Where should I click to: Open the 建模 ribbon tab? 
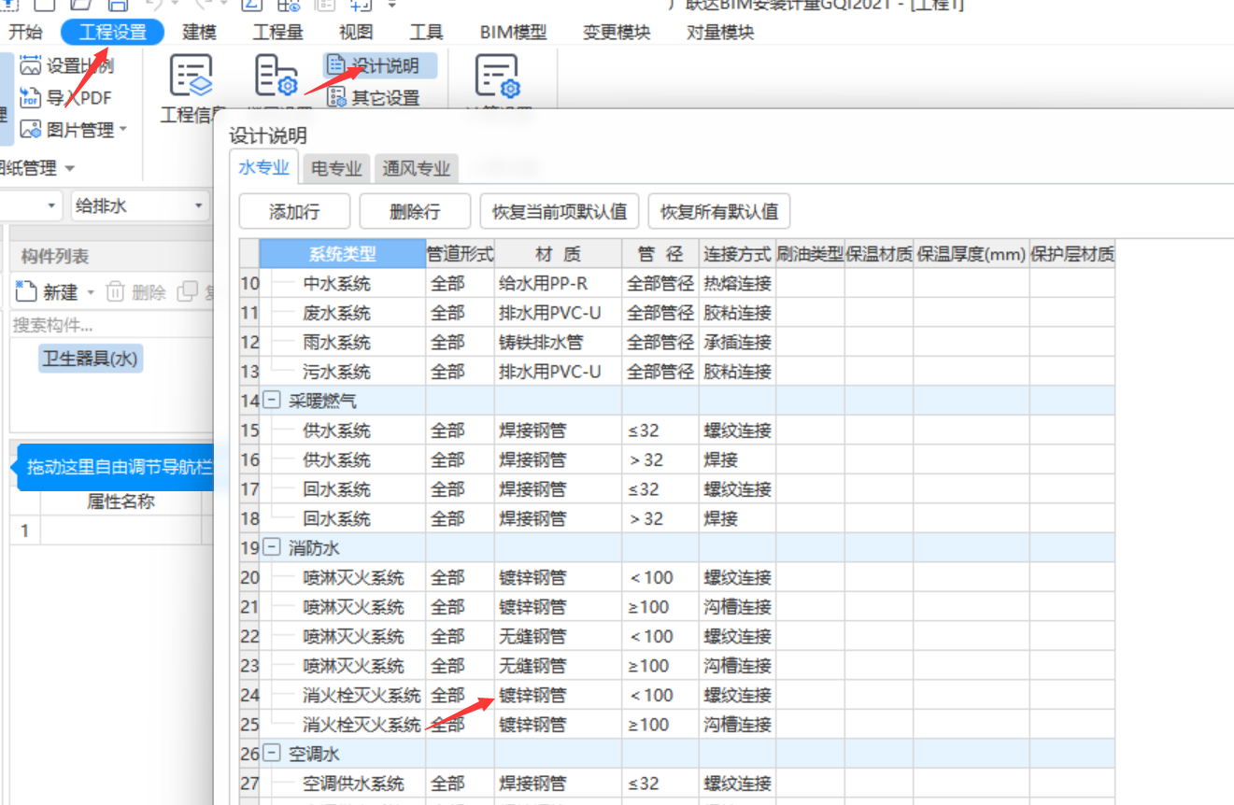click(x=199, y=32)
